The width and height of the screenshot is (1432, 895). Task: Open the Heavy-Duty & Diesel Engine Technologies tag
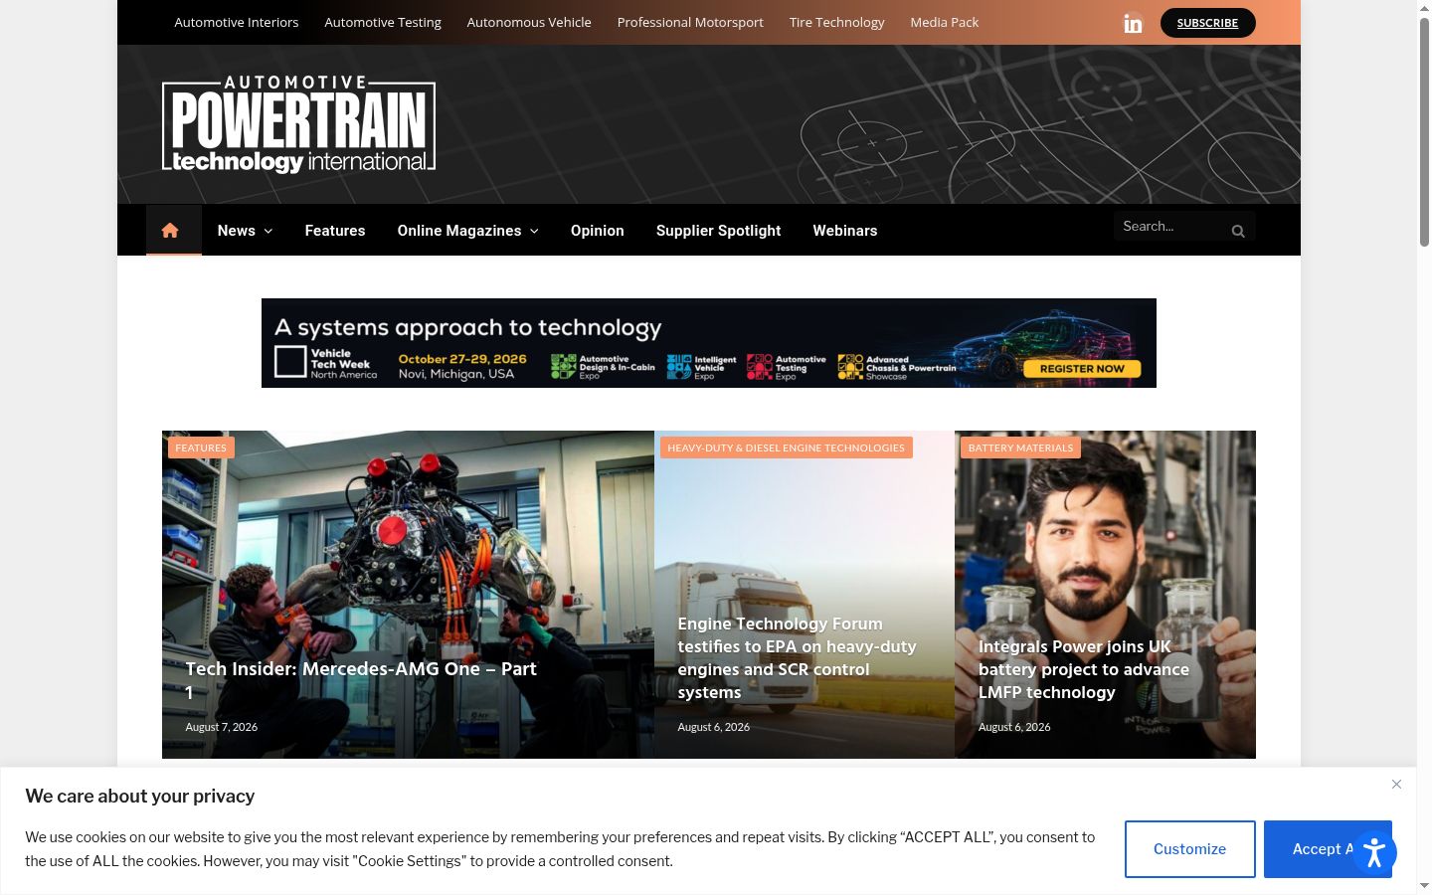point(787,447)
